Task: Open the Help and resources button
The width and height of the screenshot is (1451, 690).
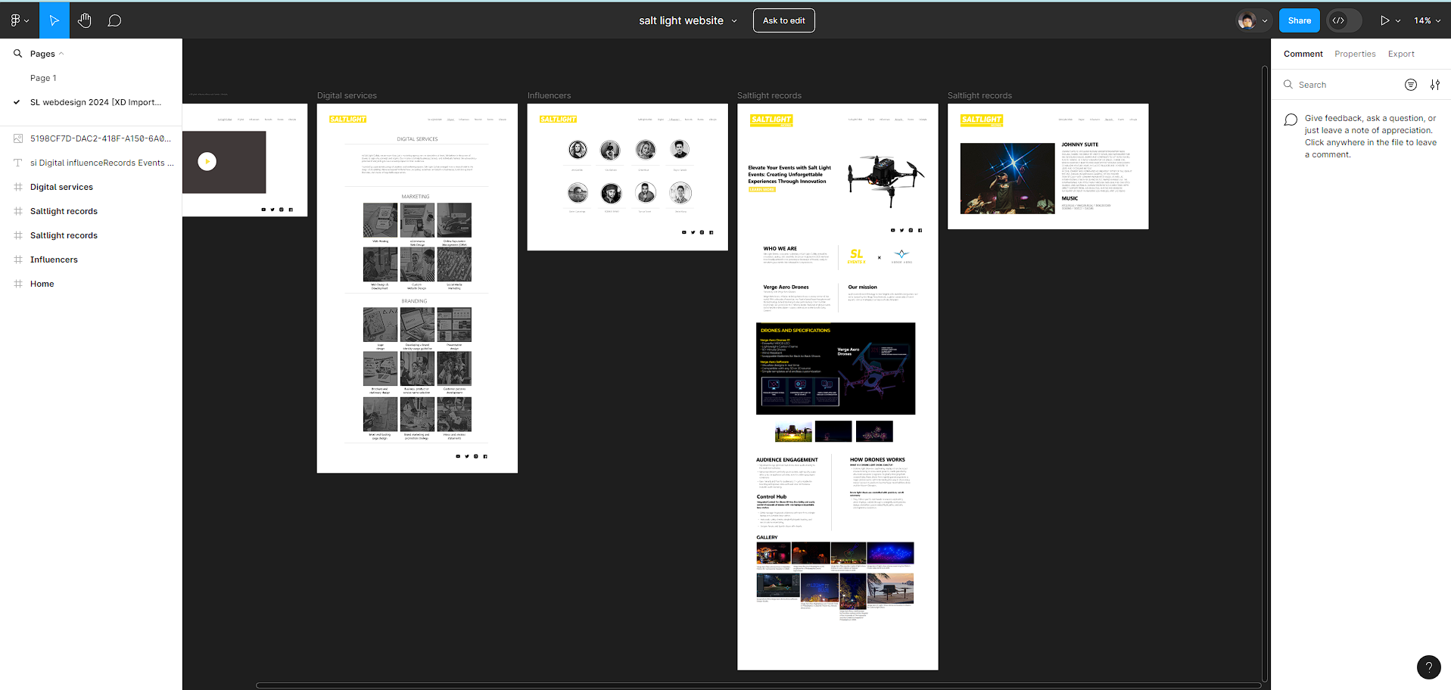Action: (1428, 667)
